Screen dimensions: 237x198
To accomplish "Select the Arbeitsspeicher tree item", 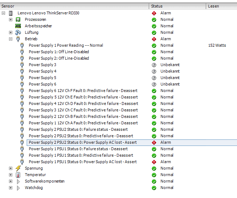I will [38, 26].
